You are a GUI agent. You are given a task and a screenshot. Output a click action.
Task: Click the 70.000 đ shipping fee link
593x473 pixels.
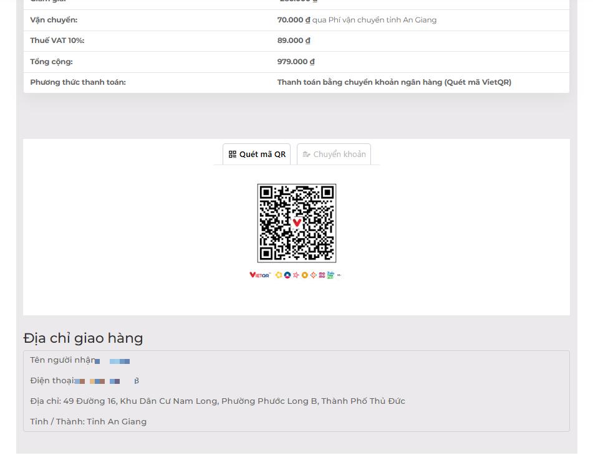point(291,19)
